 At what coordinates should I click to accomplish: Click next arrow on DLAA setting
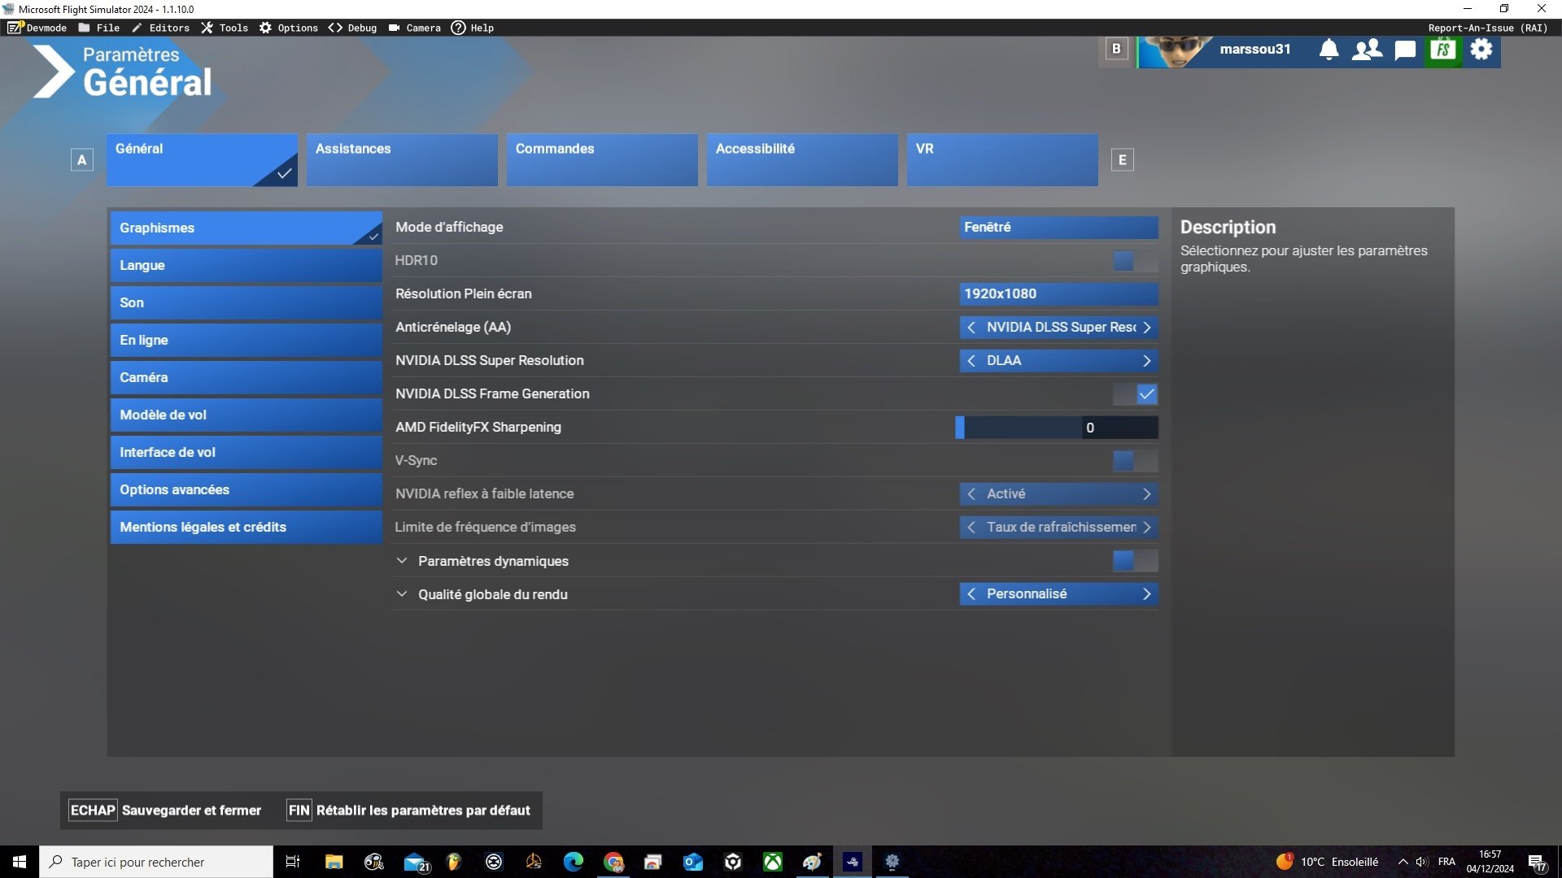click(x=1146, y=361)
